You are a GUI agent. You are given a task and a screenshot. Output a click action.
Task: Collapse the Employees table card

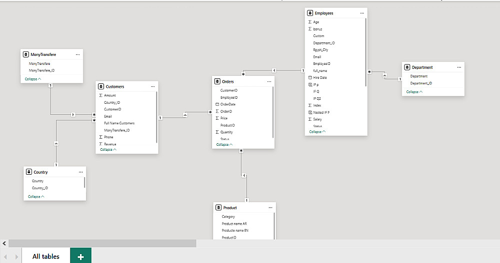pyautogui.click(x=317, y=132)
